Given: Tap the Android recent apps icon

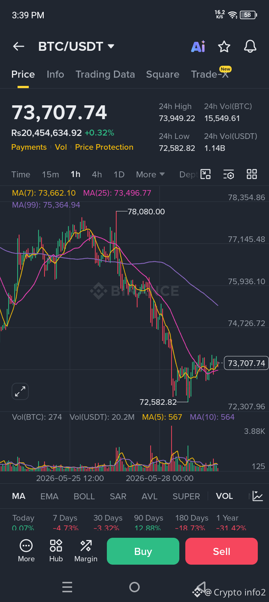Looking at the screenshot, I should point(67,587).
